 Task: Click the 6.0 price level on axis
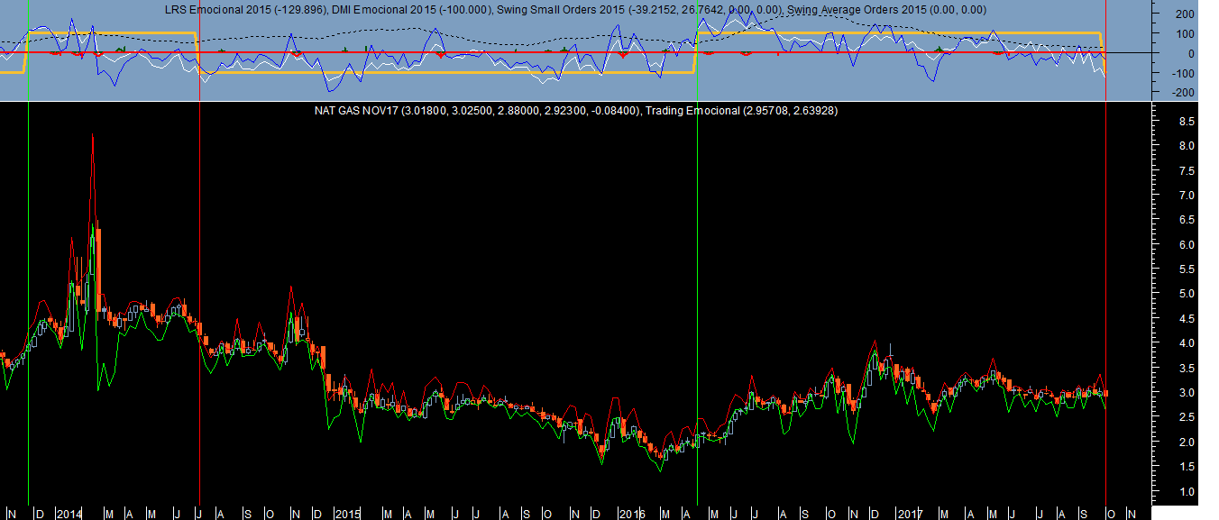[x=1186, y=245]
